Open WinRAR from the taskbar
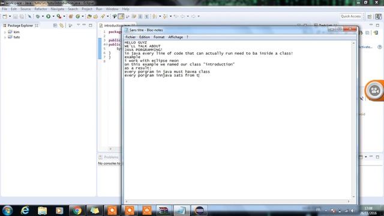The height and width of the screenshot is (216, 384). [164, 211]
